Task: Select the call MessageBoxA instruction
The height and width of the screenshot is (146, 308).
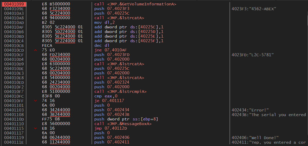Action: click(123, 124)
